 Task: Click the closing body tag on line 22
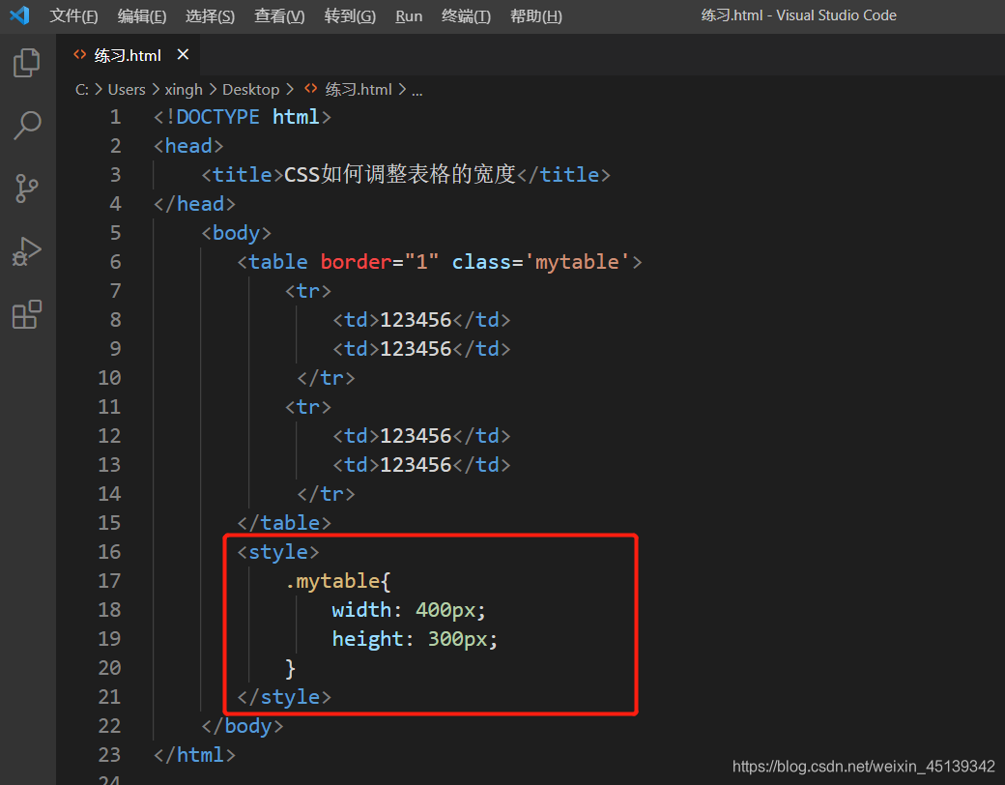point(243,726)
